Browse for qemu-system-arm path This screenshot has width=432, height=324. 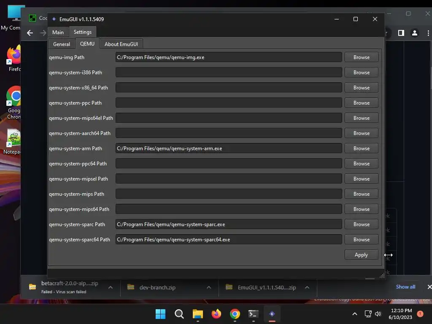(361, 148)
